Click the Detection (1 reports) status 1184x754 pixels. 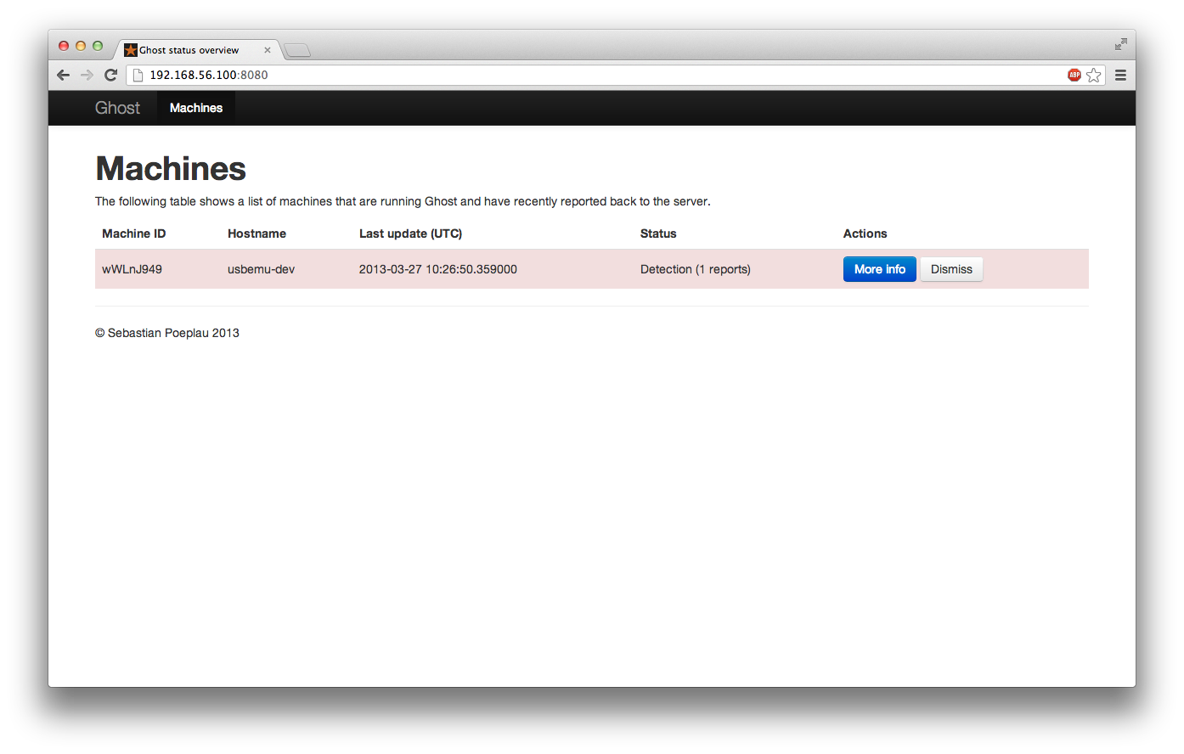click(x=696, y=269)
